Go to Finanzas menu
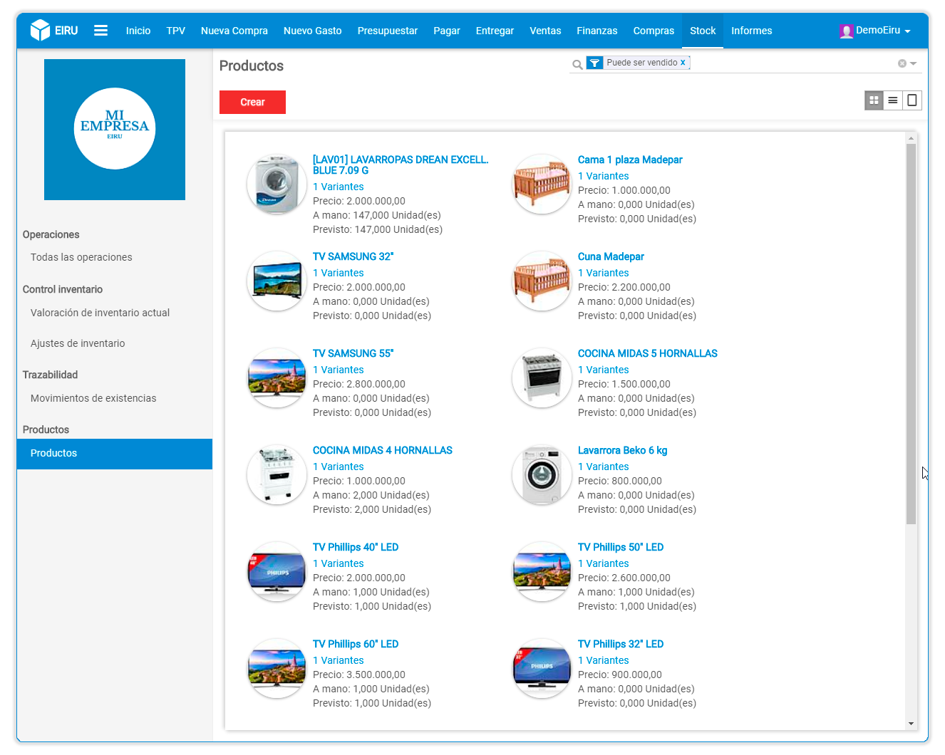Screen dimensions: 945x755 pos(597,31)
